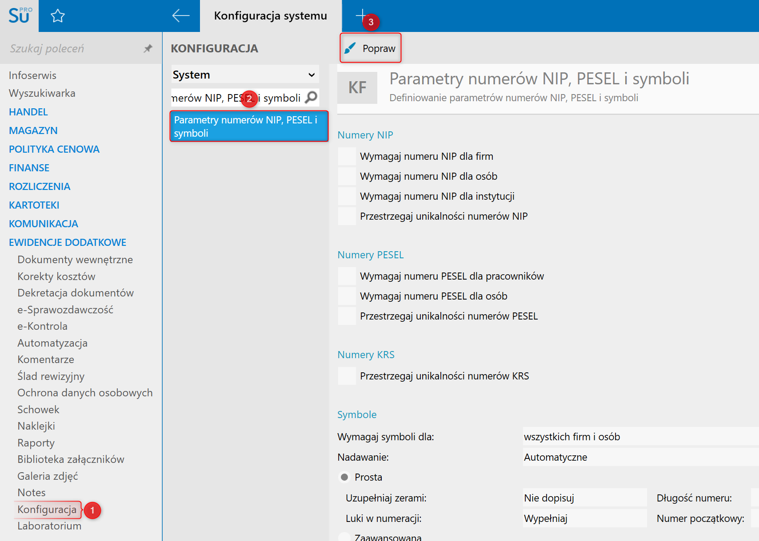The width and height of the screenshot is (759, 541).
Task: Enable Wymagaj numeru PESEL dla pracowników
Action: coord(347,276)
